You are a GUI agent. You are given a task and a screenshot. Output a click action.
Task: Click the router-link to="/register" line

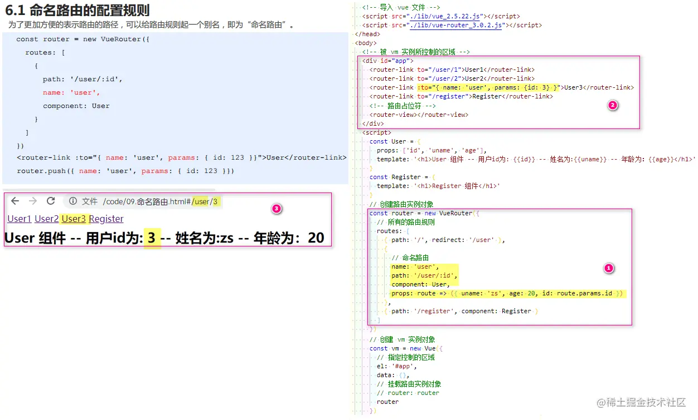(x=461, y=96)
